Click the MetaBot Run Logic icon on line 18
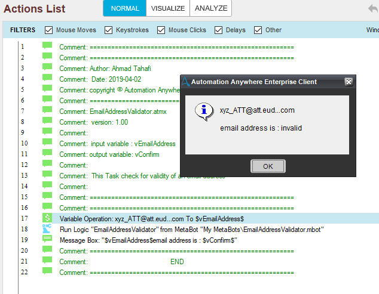Screen dimensions: 379x294 click(47, 228)
